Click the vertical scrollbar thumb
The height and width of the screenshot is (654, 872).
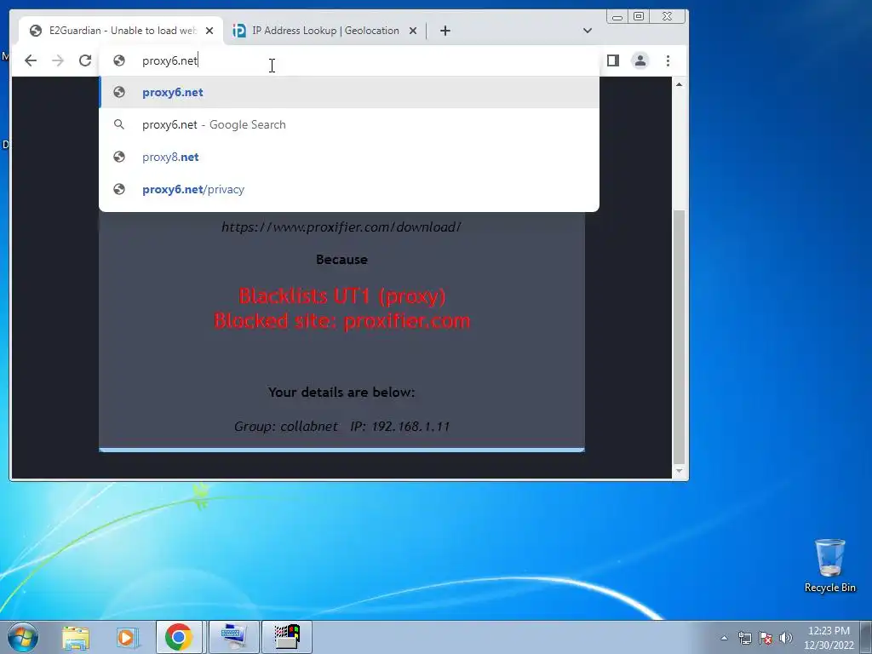point(679,336)
